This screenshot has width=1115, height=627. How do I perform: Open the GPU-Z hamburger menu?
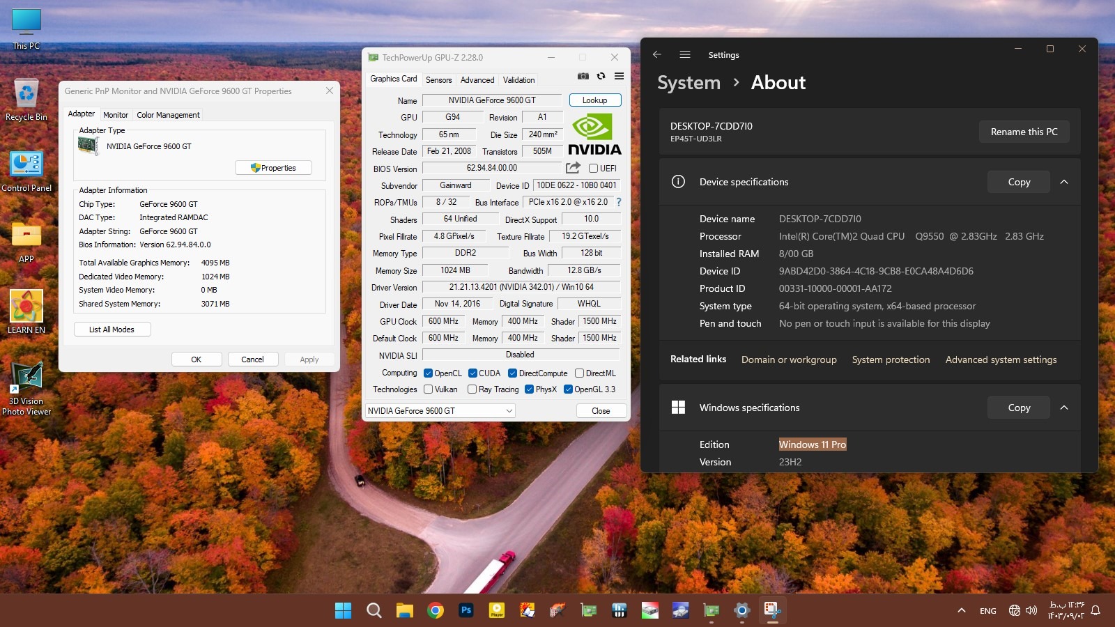(619, 77)
